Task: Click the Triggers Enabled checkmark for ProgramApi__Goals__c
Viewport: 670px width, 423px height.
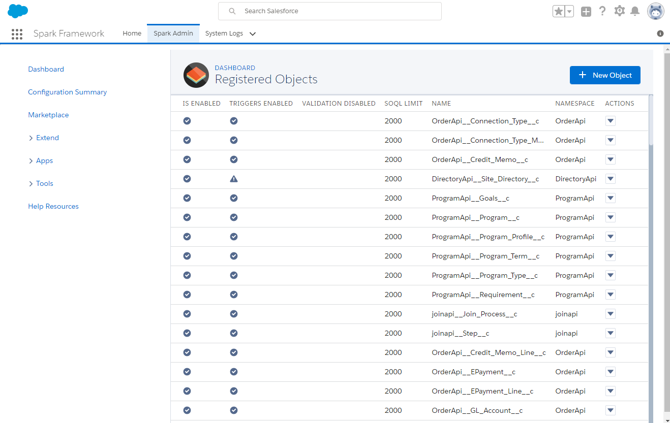Action: [233, 198]
